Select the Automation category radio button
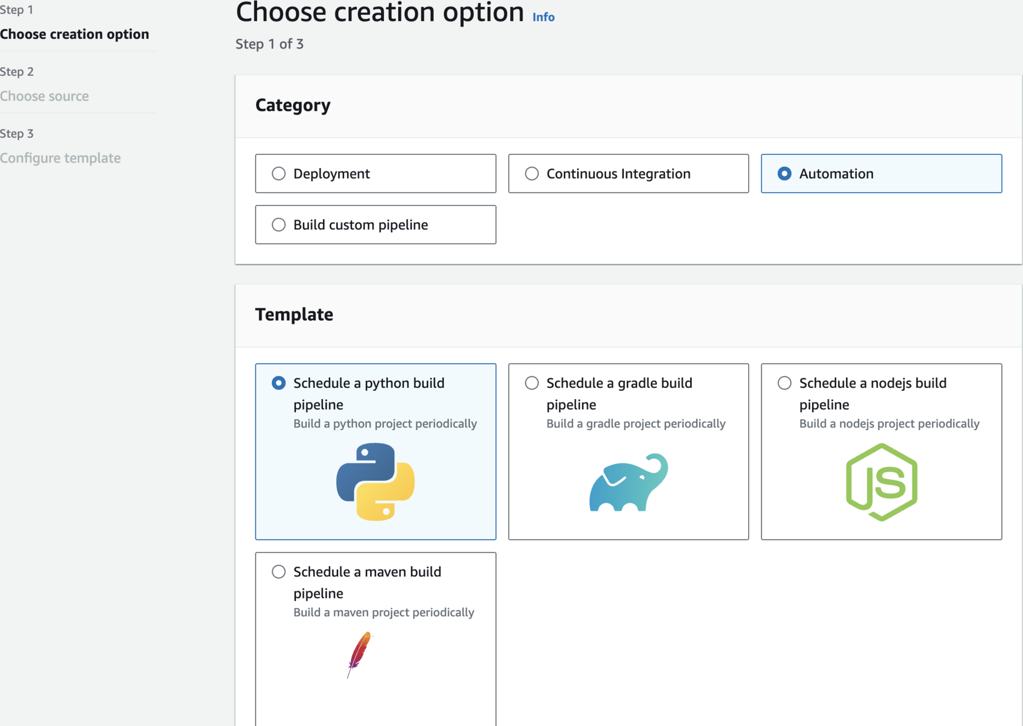1023x726 pixels. click(784, 174)
